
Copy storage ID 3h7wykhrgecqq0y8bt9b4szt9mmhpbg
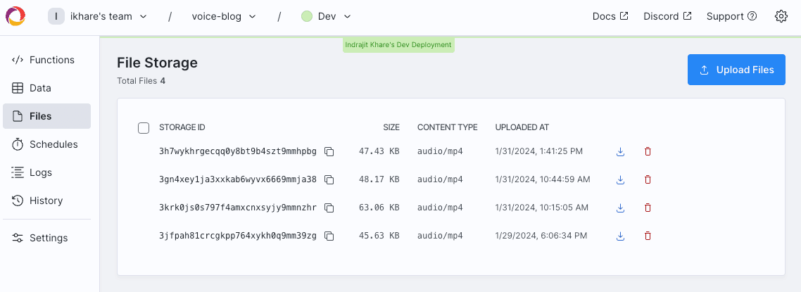point(329,151)
